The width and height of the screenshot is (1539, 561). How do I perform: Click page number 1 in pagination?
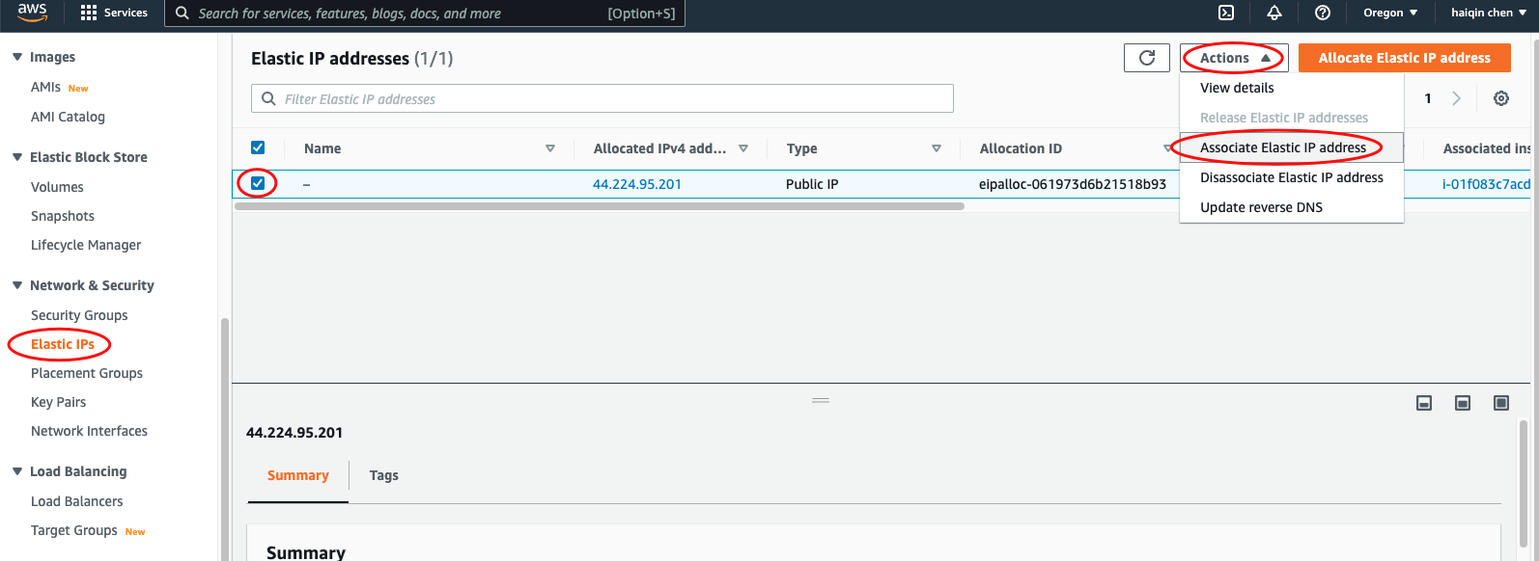coord(1428,98)
